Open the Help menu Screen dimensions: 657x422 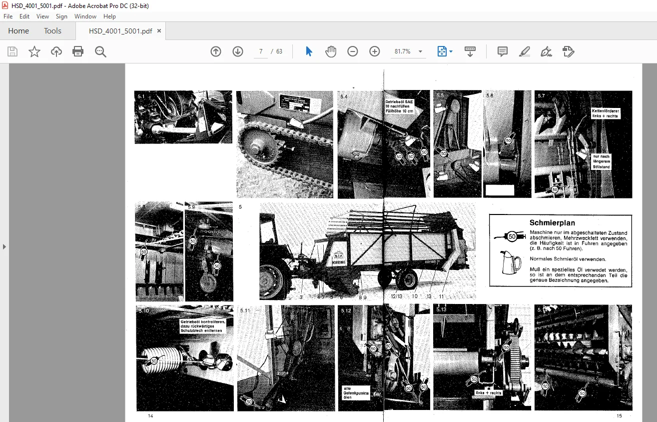coord(109,16)
